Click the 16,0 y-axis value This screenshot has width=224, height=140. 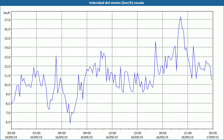click(x=7, y=29)
